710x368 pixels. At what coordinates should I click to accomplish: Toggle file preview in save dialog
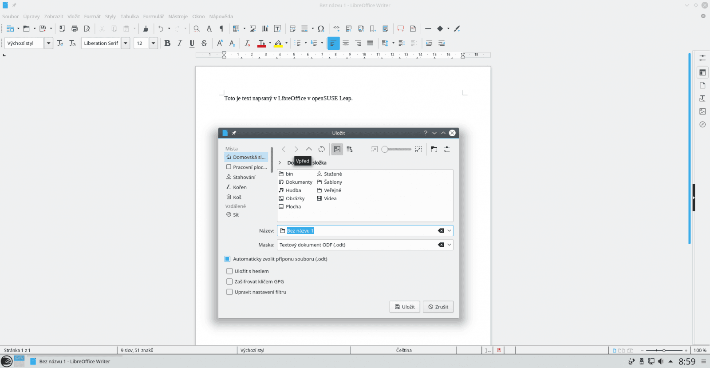337,149
